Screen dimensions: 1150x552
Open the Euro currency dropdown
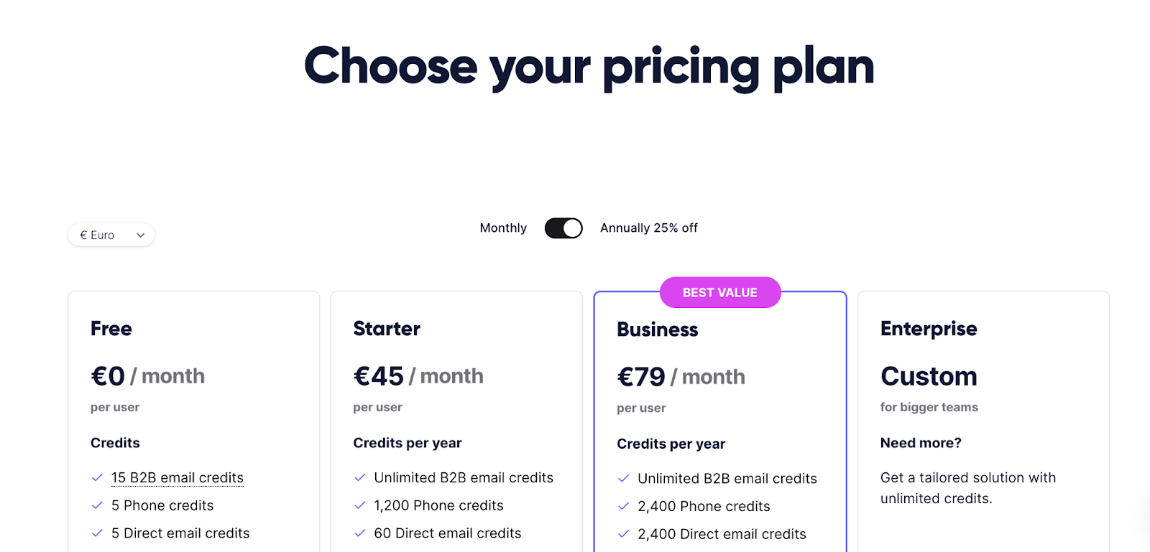coord(111,235)
